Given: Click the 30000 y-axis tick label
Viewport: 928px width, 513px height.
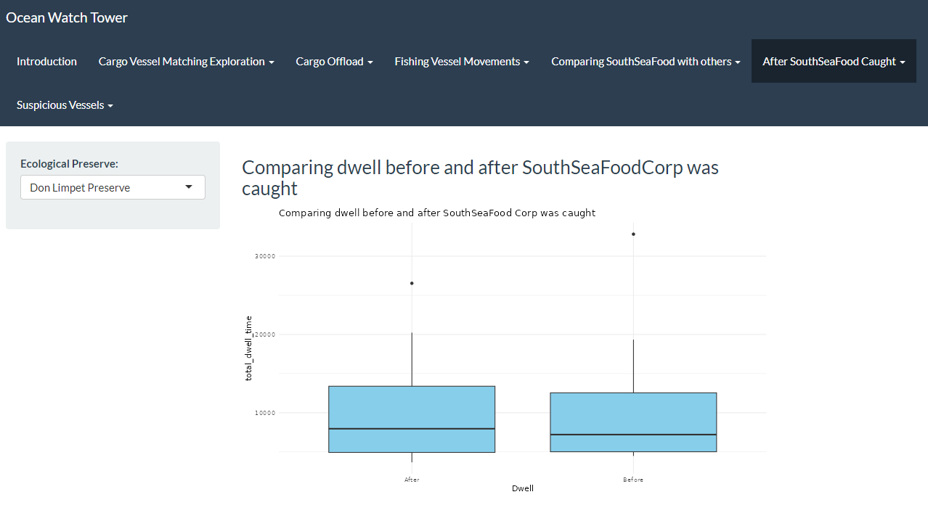Looking at the screenshot, I should point(264,256).
